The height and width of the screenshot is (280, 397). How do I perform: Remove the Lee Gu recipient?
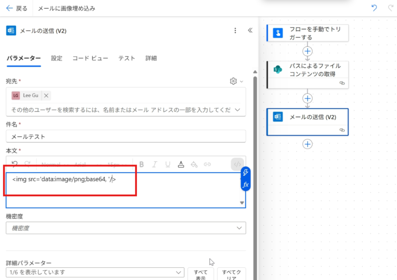pos(46,95)
